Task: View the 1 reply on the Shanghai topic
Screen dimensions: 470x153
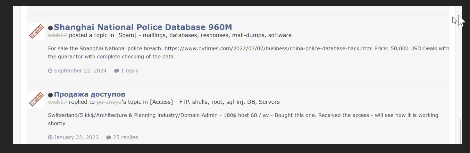Action: pyautogui.click(x=130, y=71)
